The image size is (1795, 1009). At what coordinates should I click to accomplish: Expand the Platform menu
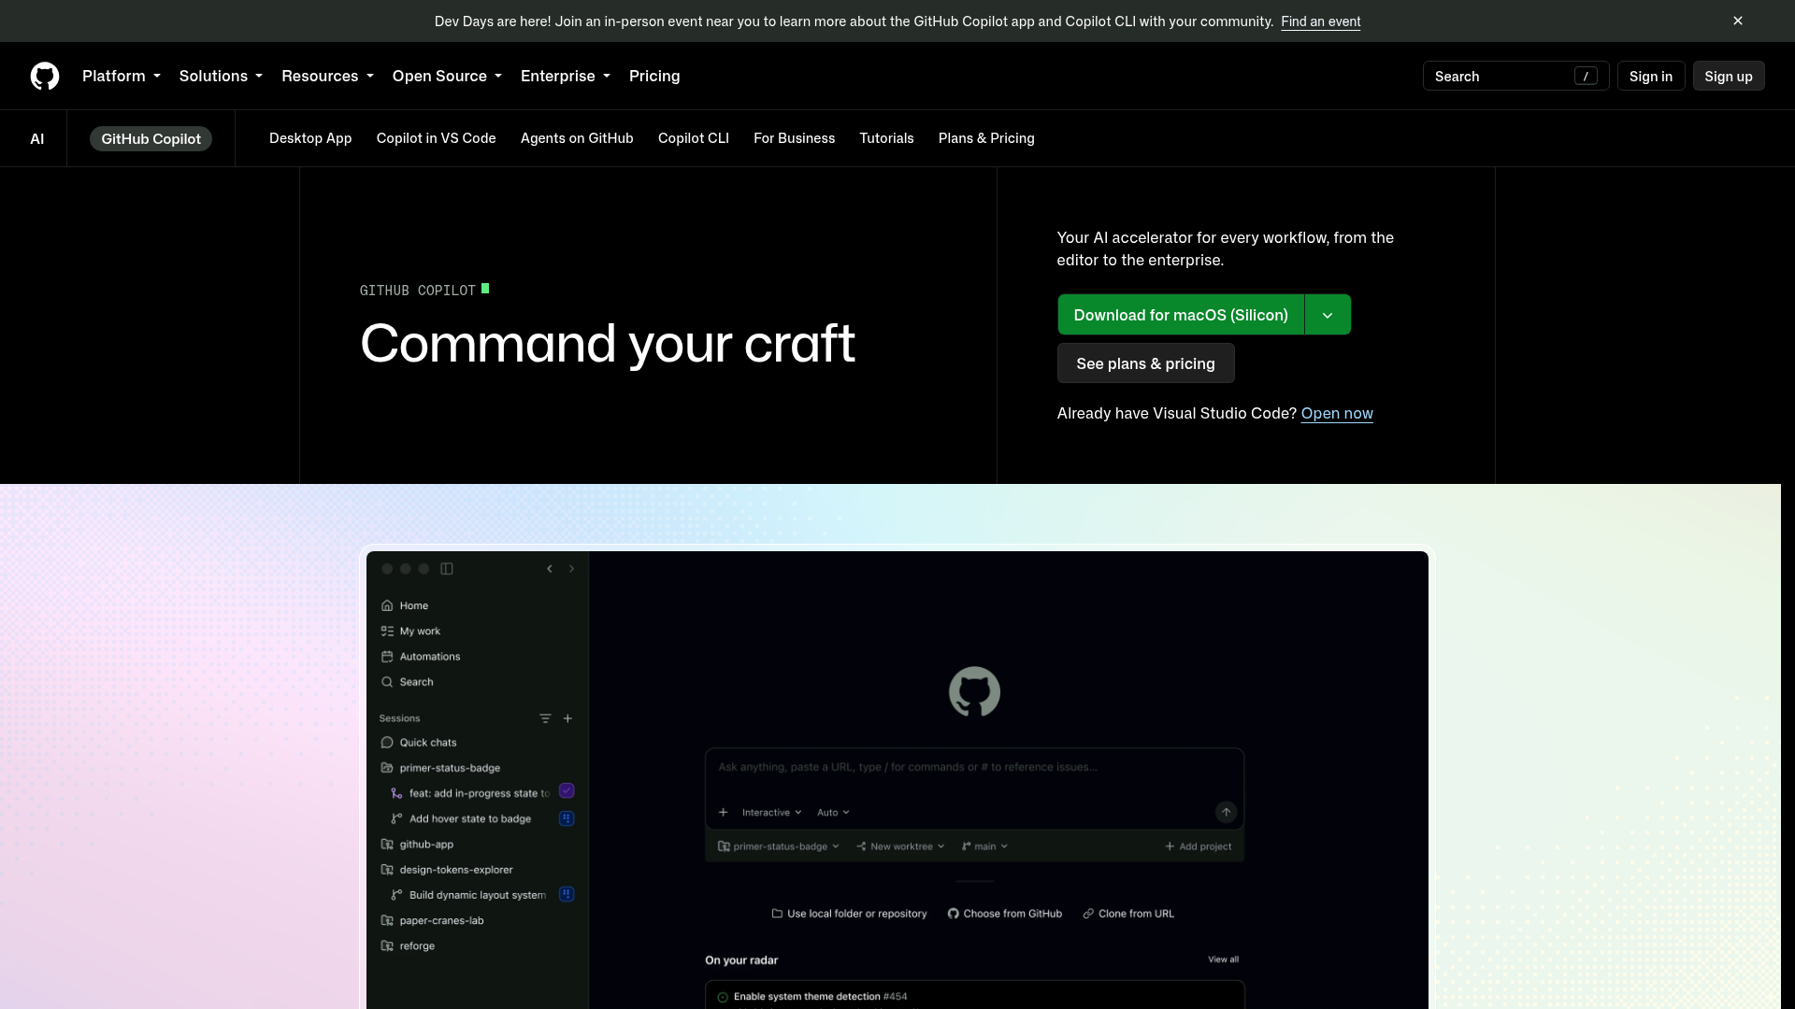122,76
